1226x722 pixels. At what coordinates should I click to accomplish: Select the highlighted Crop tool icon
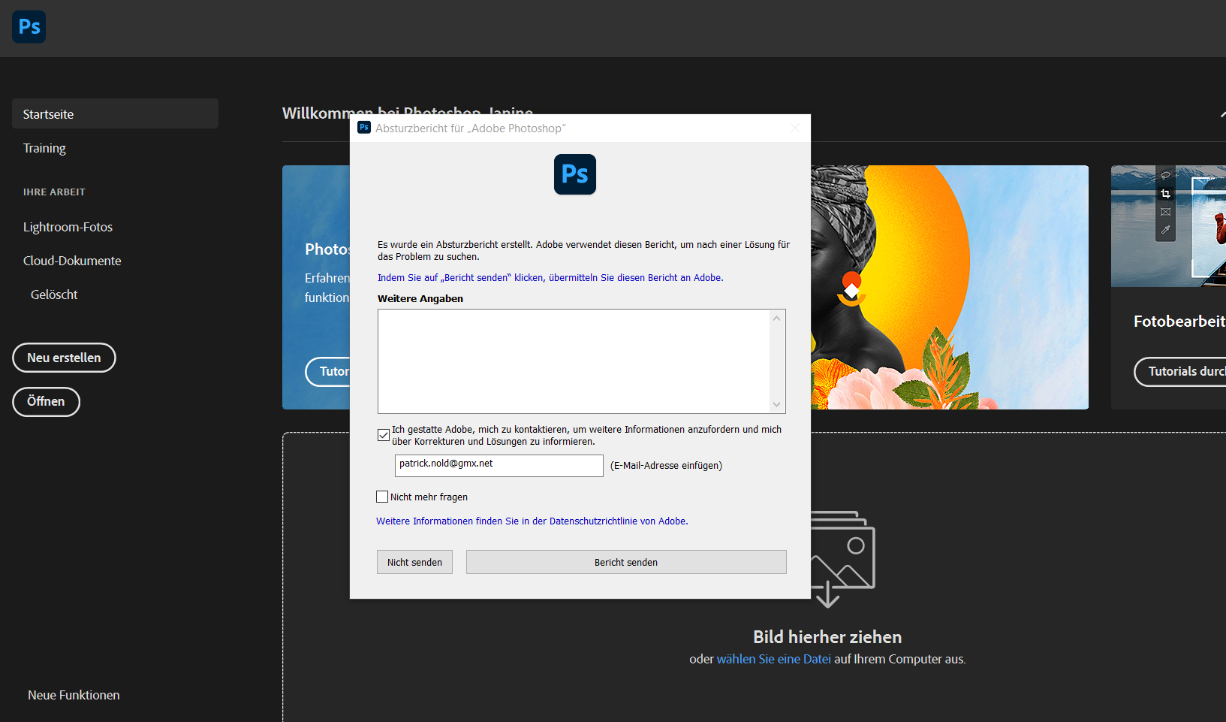pos(1165,194)
